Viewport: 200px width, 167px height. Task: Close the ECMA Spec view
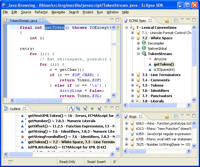click(x=150, y=20)
